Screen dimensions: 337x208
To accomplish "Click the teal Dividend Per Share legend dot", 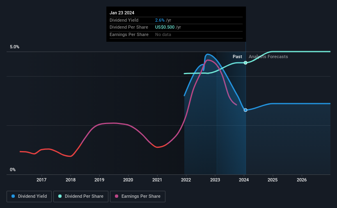I will (60, 196).
